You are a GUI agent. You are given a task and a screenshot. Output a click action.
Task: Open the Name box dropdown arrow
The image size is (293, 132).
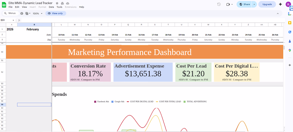click(13, 20)
